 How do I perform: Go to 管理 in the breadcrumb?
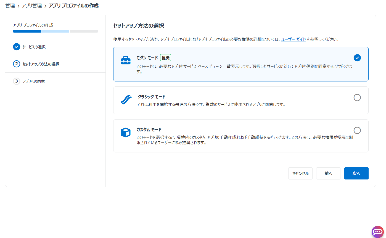10,6
